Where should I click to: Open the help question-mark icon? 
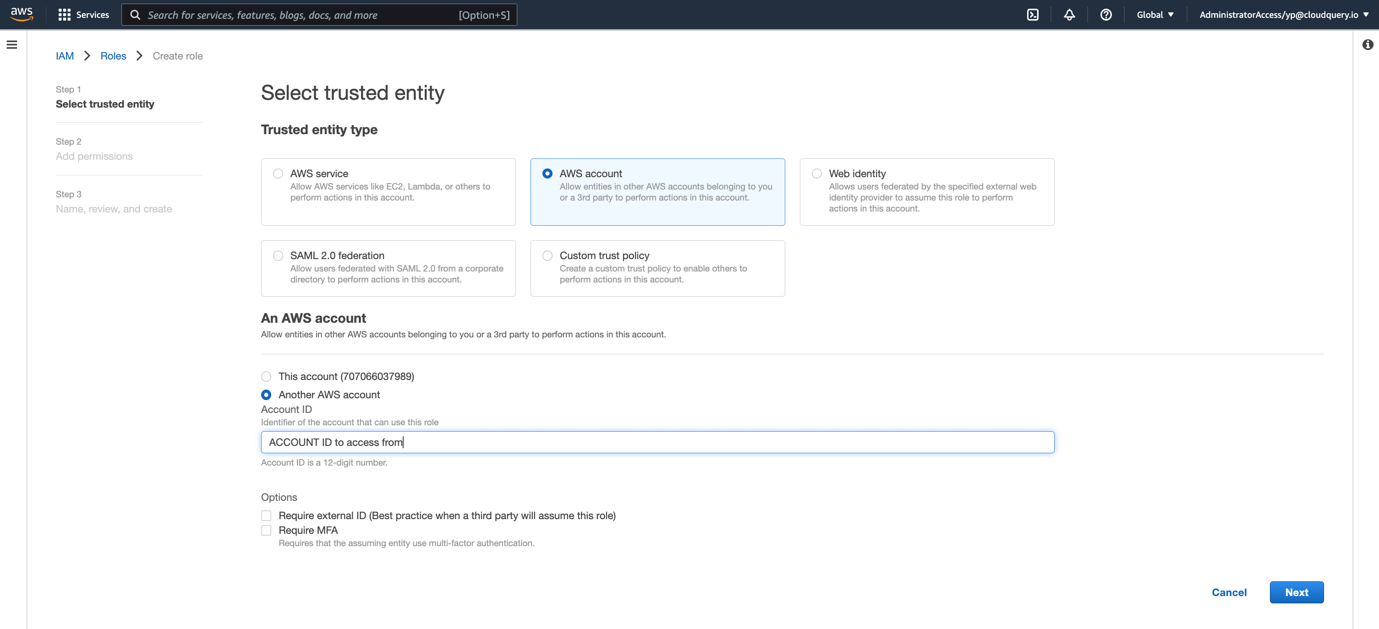[x=1105, y=15]
